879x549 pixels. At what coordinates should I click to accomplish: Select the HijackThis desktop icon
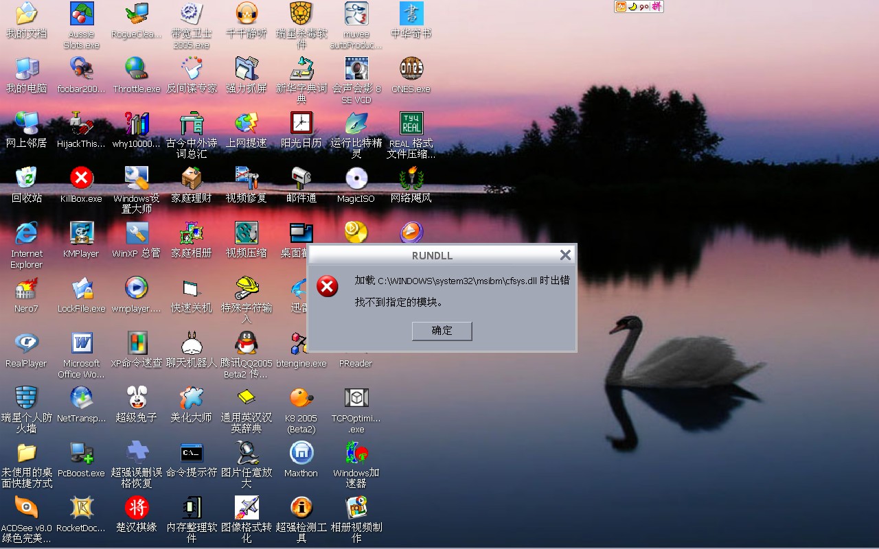(x=81, y=124)
